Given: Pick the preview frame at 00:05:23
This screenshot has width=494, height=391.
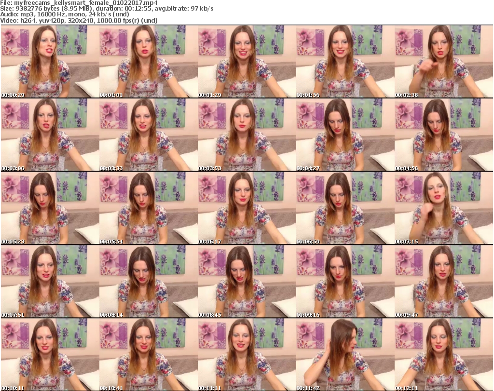Looking at the screenshot, I should click(50, 208).
